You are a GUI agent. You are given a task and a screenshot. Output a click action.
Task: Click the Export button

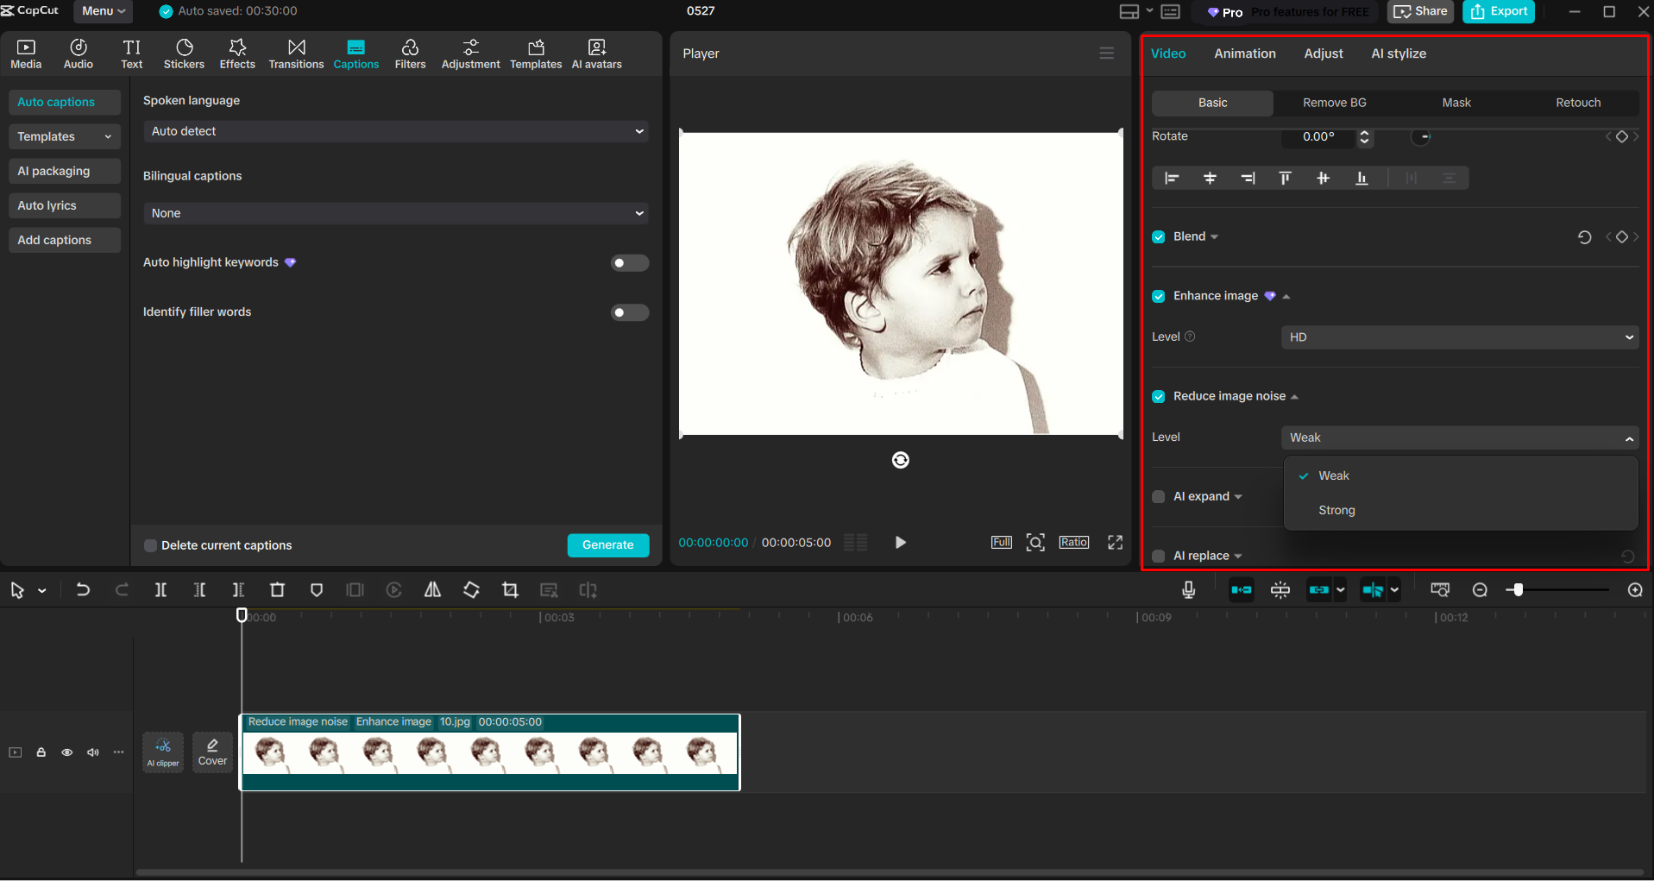1499,11
